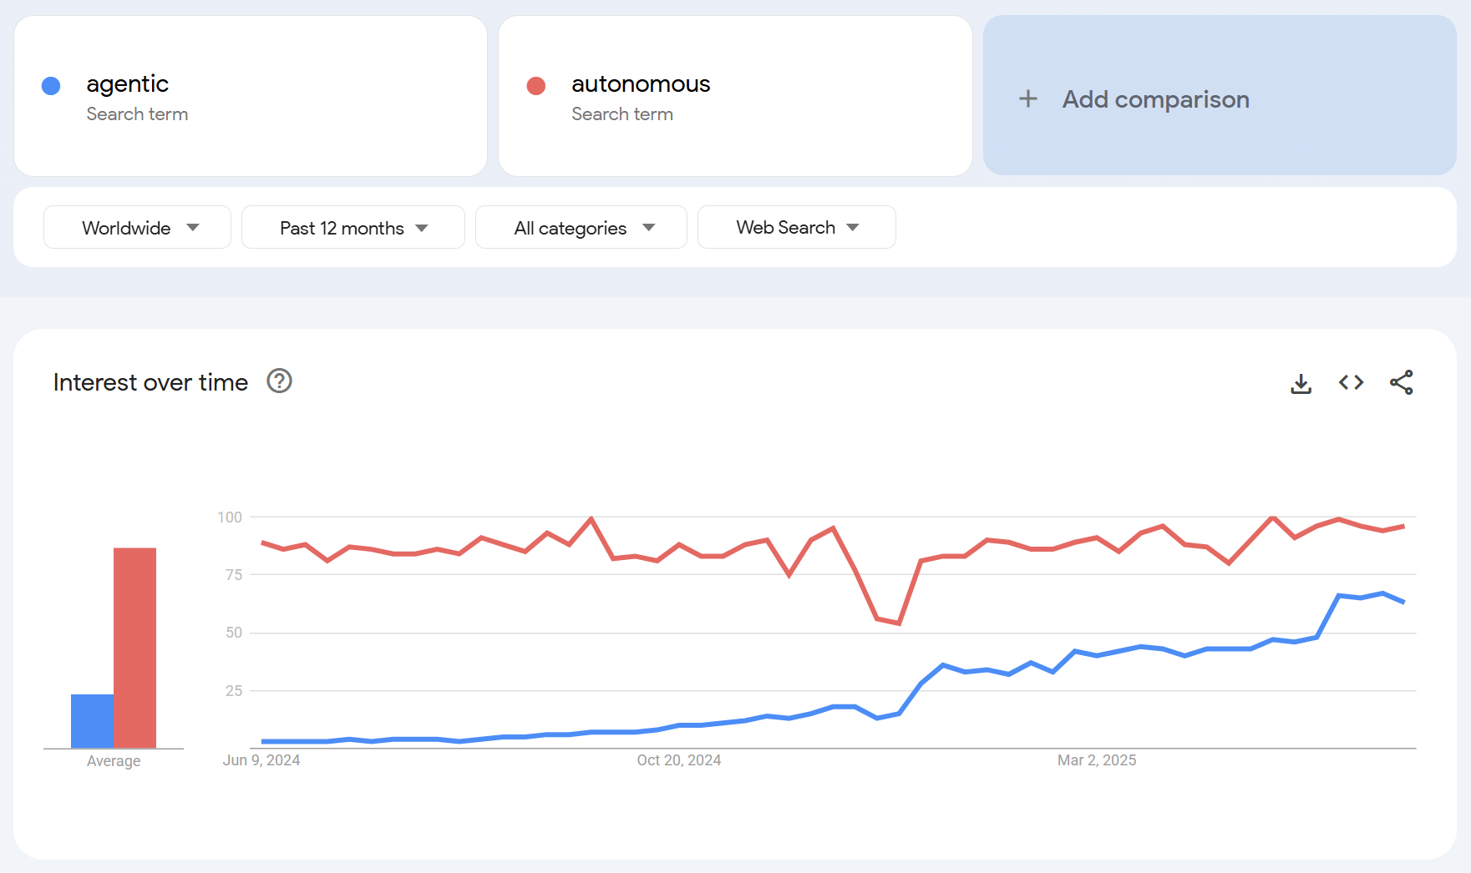Open the embed code icon
The image size is (1471, 873).
(1351, 382)
